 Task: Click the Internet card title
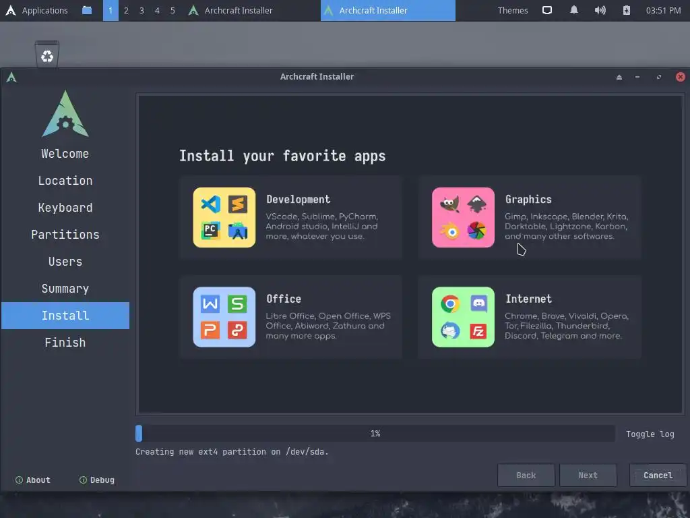[528, 299]
